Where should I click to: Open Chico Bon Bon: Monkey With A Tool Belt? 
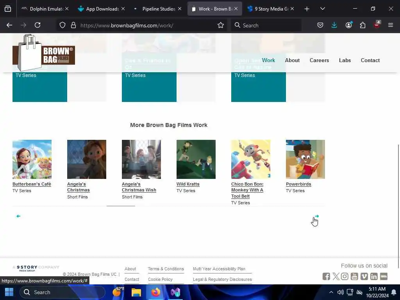click(x=247, y=190)
